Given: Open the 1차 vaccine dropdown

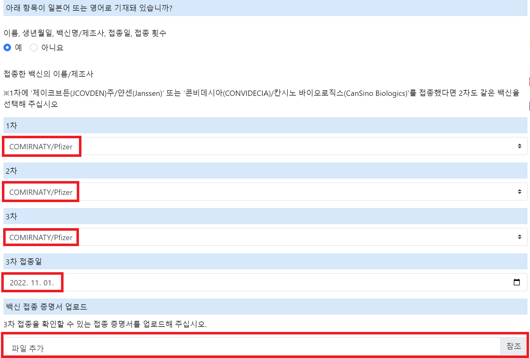Looking at the screenshot, I should coord(265,146).
